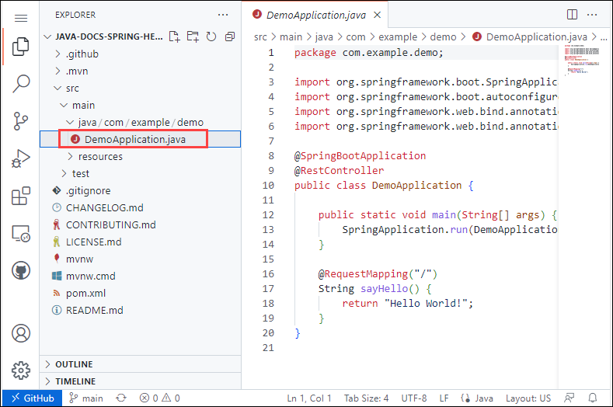Click main in the breadcrumb
The width and height of the screenshot is (613, 407).
point(291,37)
